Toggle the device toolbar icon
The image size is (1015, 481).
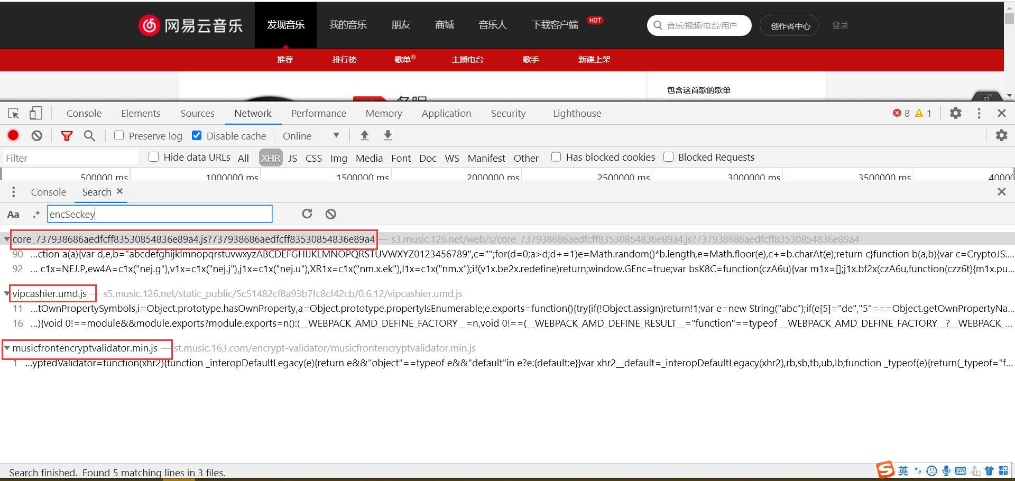(x=35, y=113)
